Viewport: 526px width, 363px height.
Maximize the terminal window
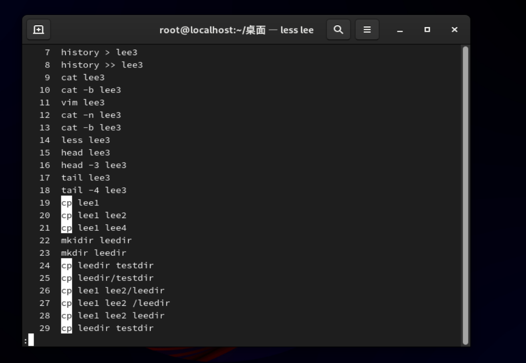point(427,30)
